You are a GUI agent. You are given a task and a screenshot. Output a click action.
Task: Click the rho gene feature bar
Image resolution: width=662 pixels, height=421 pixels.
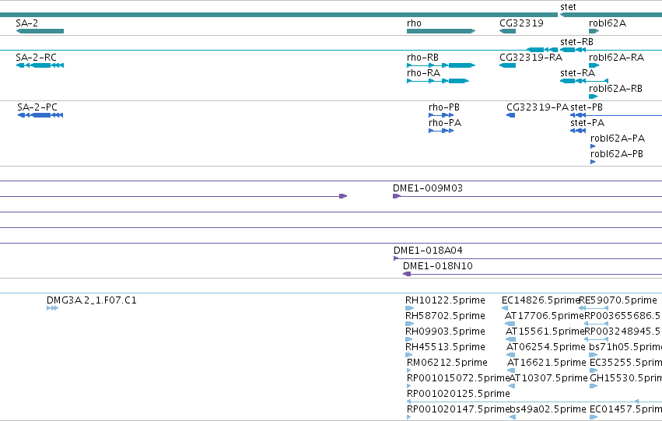(441, 31)
